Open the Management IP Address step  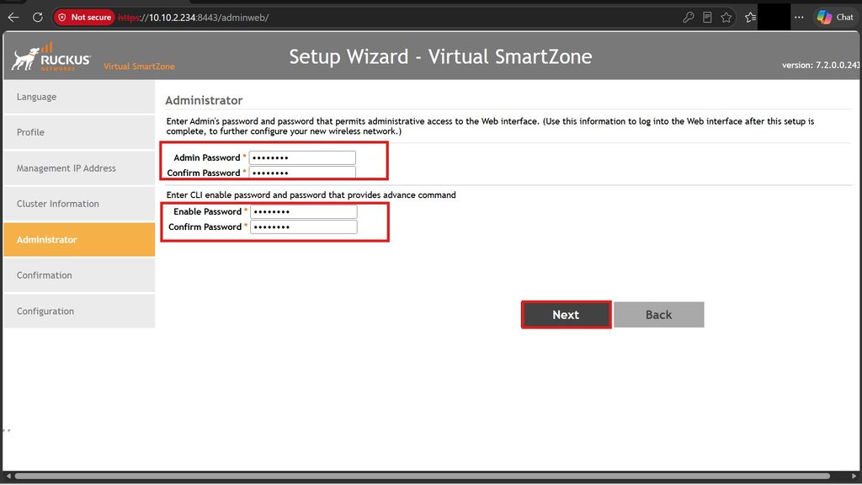pyautogui.click(x=79, y=168)
